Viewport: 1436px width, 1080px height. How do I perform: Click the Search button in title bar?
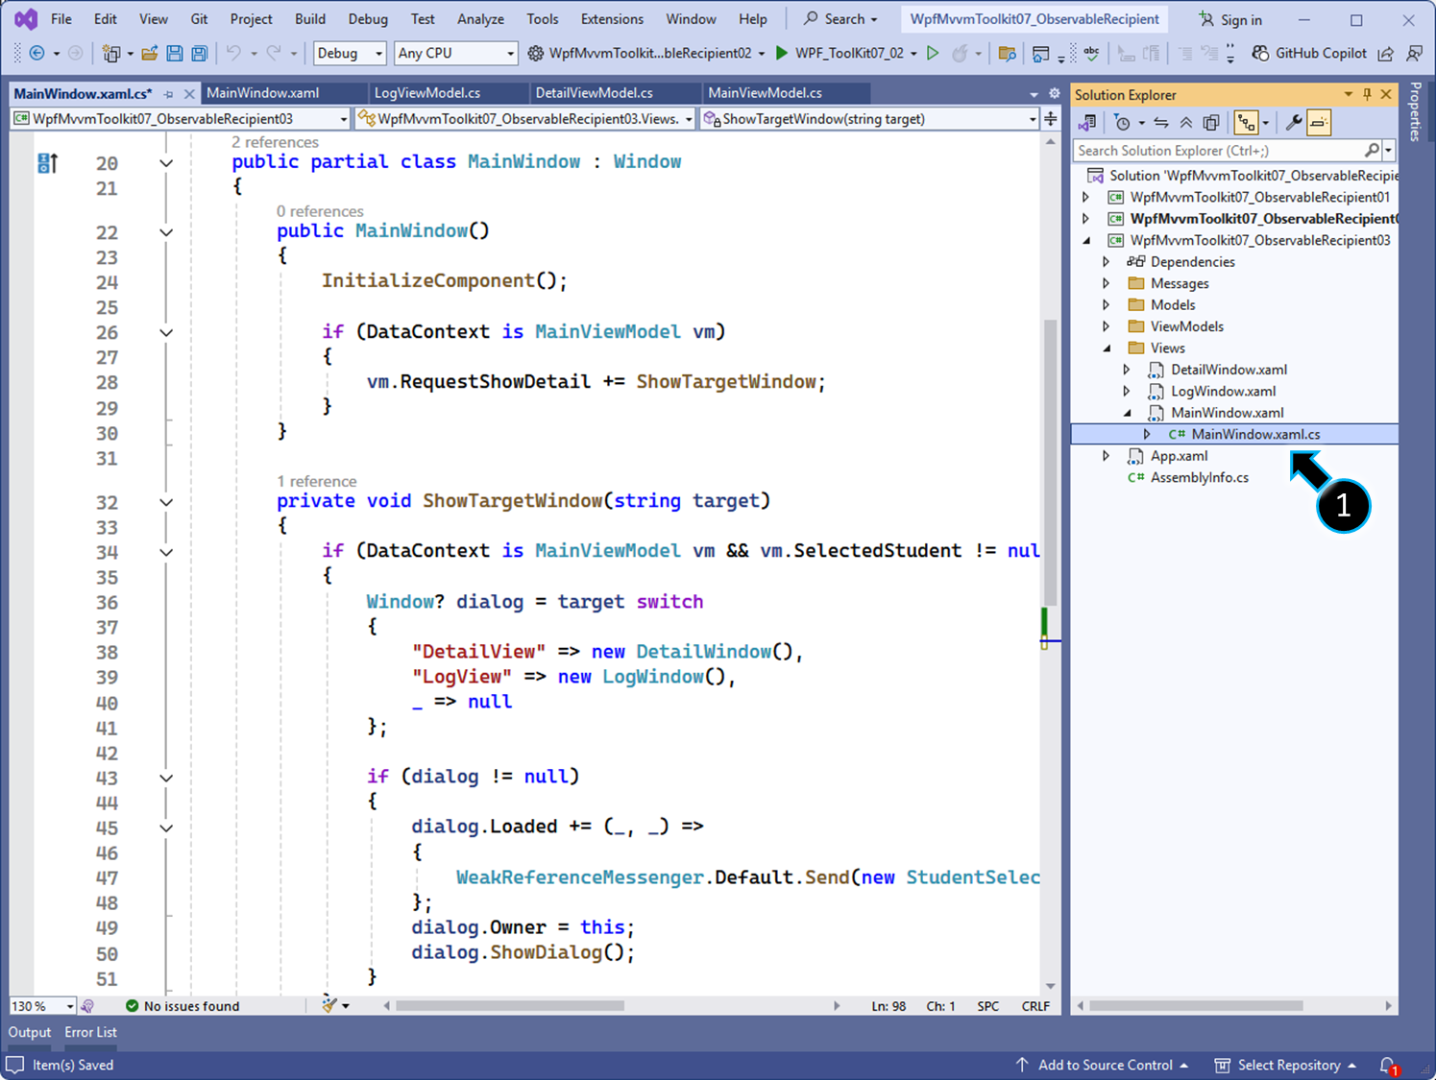841,19
